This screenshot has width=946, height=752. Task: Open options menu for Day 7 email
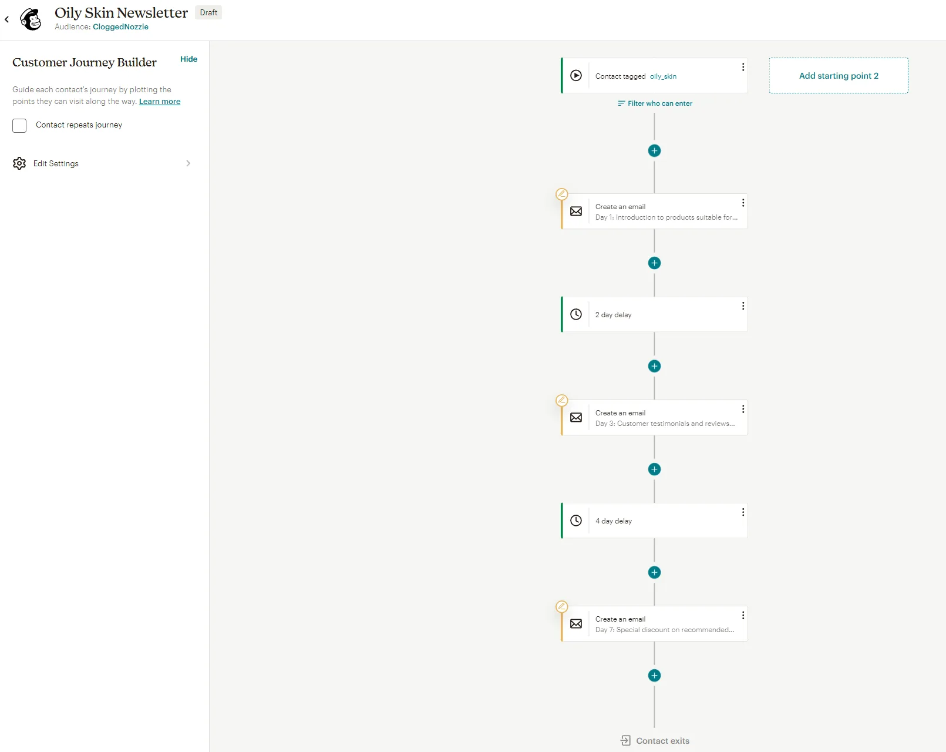pos(743,615)
